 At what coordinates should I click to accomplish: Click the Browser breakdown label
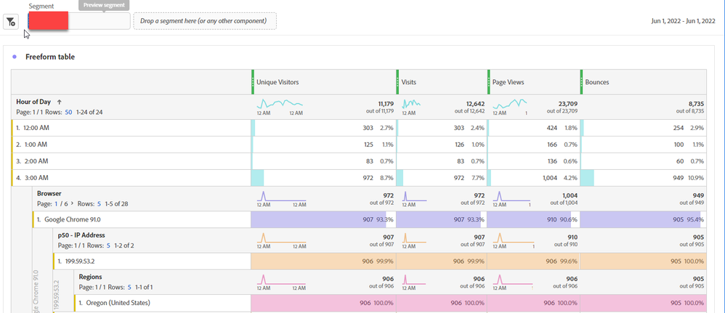[x=49, y=194]
